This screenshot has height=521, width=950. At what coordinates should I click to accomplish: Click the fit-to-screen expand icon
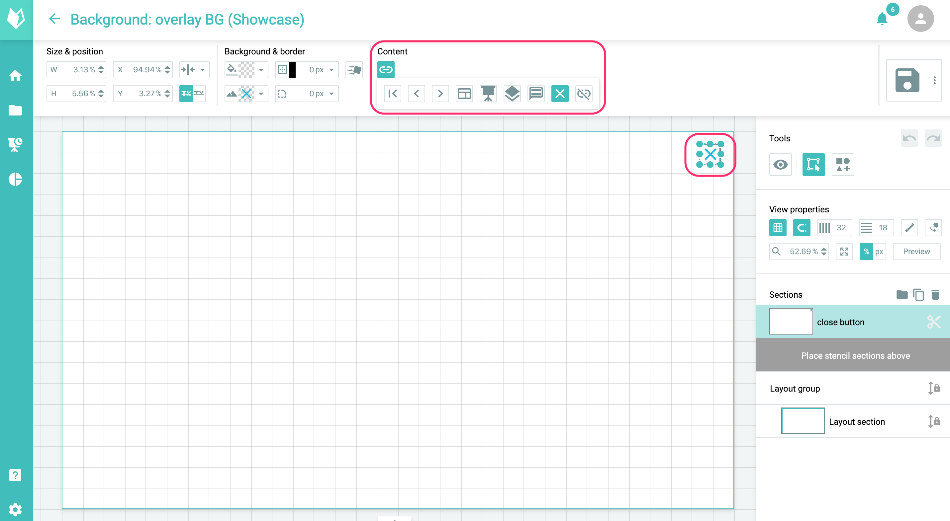click(844, 251)
